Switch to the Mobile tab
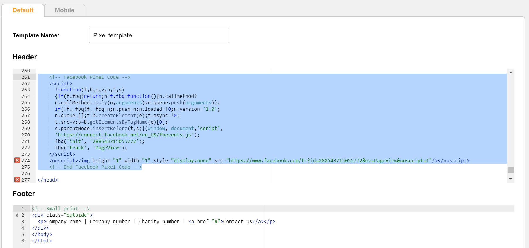Image resolution: width=529 pixels, height=248 pixels. [64, 10]
